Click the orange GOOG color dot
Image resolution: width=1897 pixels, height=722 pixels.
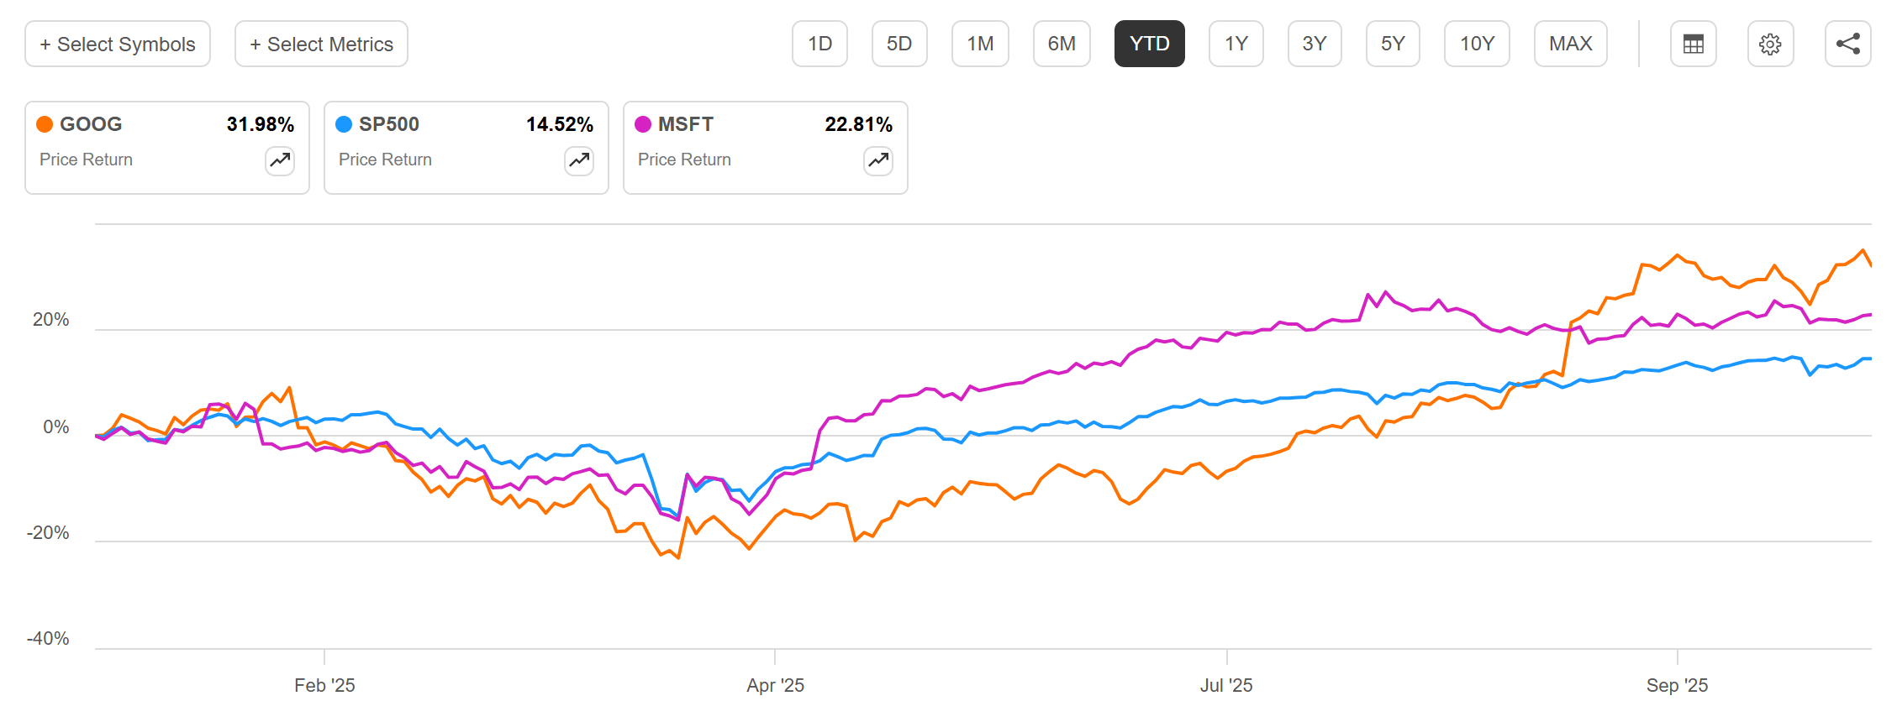pos(45,123)
